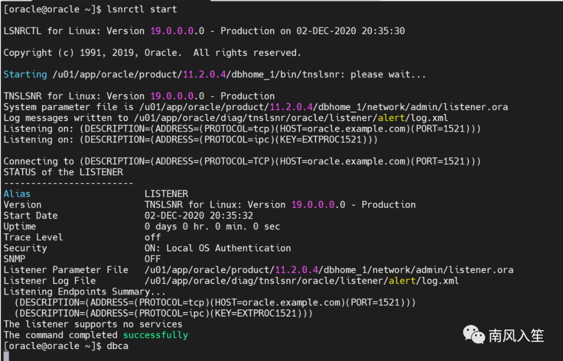Click 'Listening on:' before the PROTOCOL=tcp description
Screen dimensions: 563x361
(39, 129)
